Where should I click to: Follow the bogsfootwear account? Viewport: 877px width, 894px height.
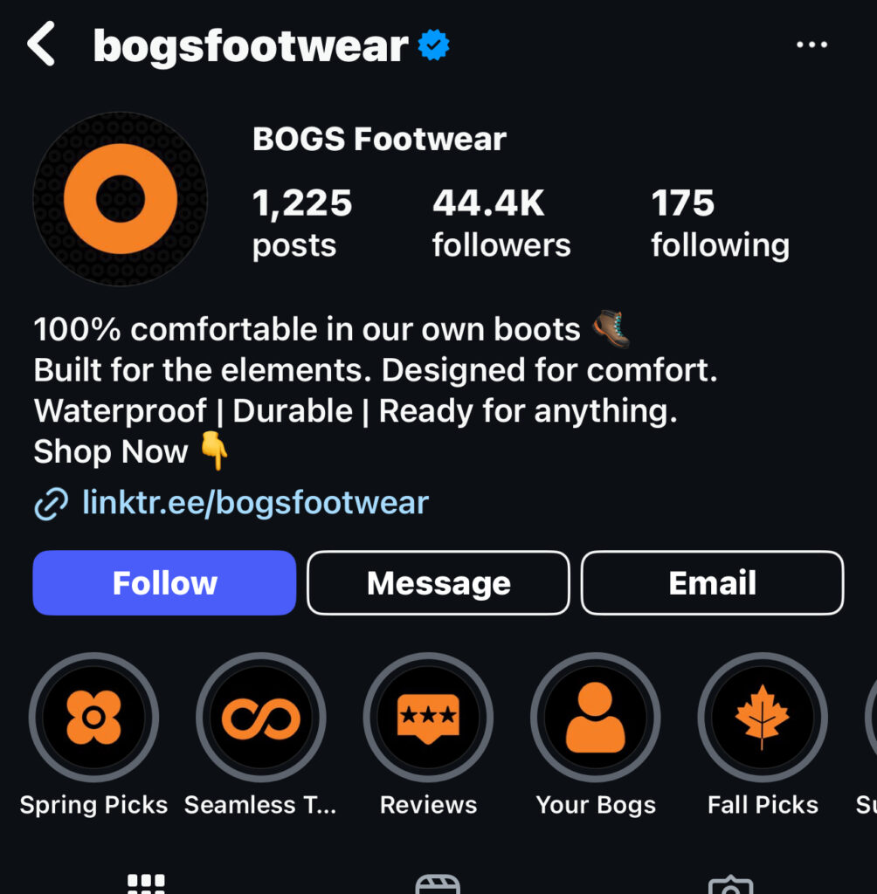tap(164, 582)
